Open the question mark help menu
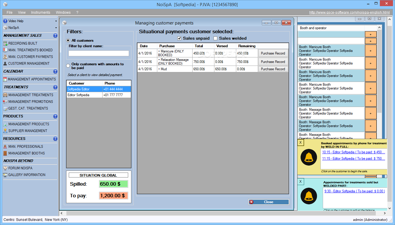The height and width of the screenshot is (225, 395). (77, 13)
